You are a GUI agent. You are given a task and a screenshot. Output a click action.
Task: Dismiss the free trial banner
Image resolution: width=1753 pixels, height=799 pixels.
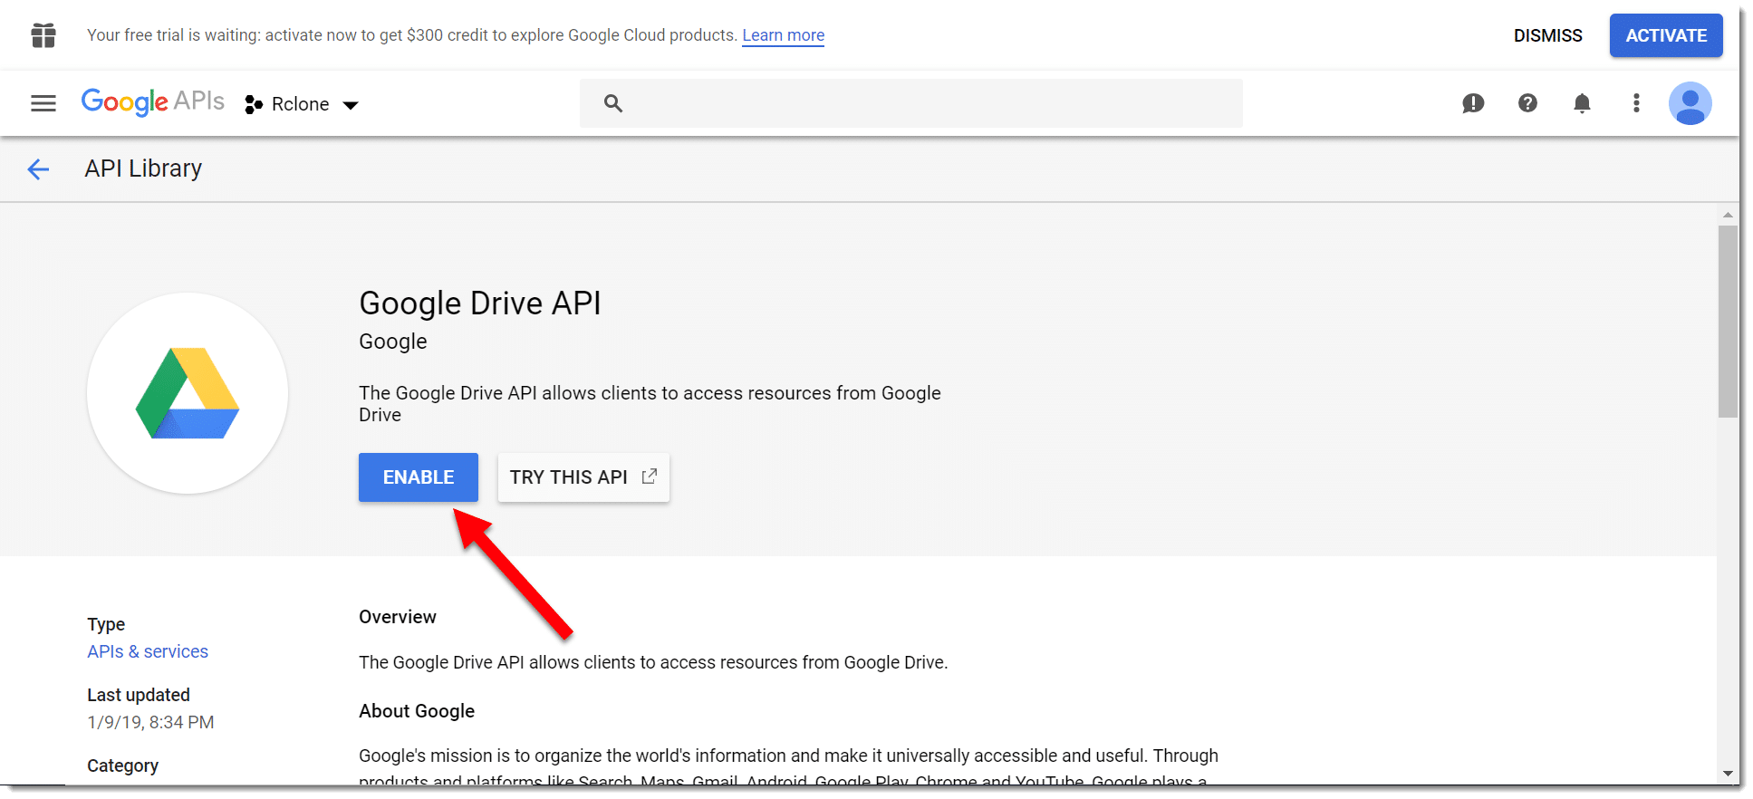coord(1547,35)
